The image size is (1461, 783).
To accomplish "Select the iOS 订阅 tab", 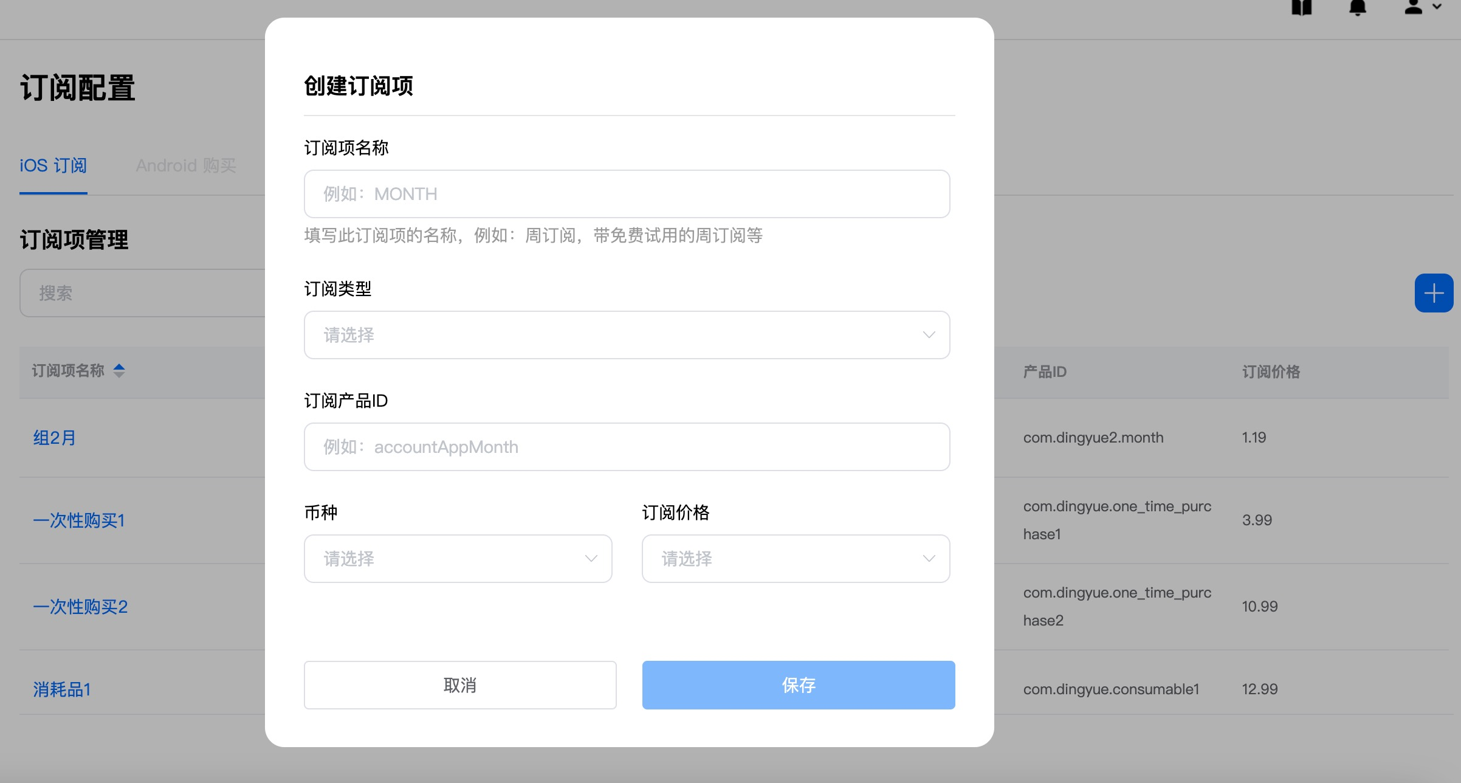I will point(53,165).
